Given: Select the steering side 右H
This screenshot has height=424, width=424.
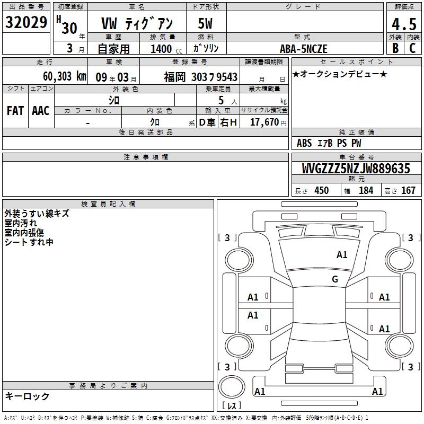Looking at the screenshot, I should [x=228, y=122].
